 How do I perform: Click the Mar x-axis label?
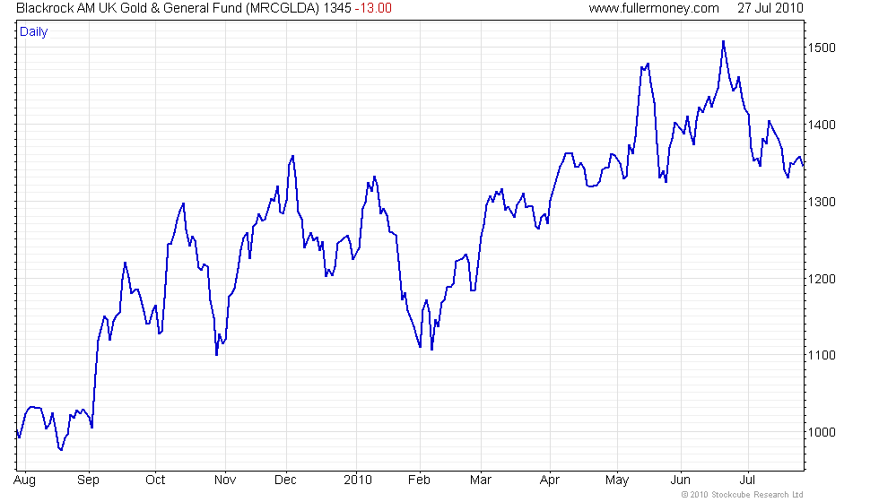click(481, 480)
